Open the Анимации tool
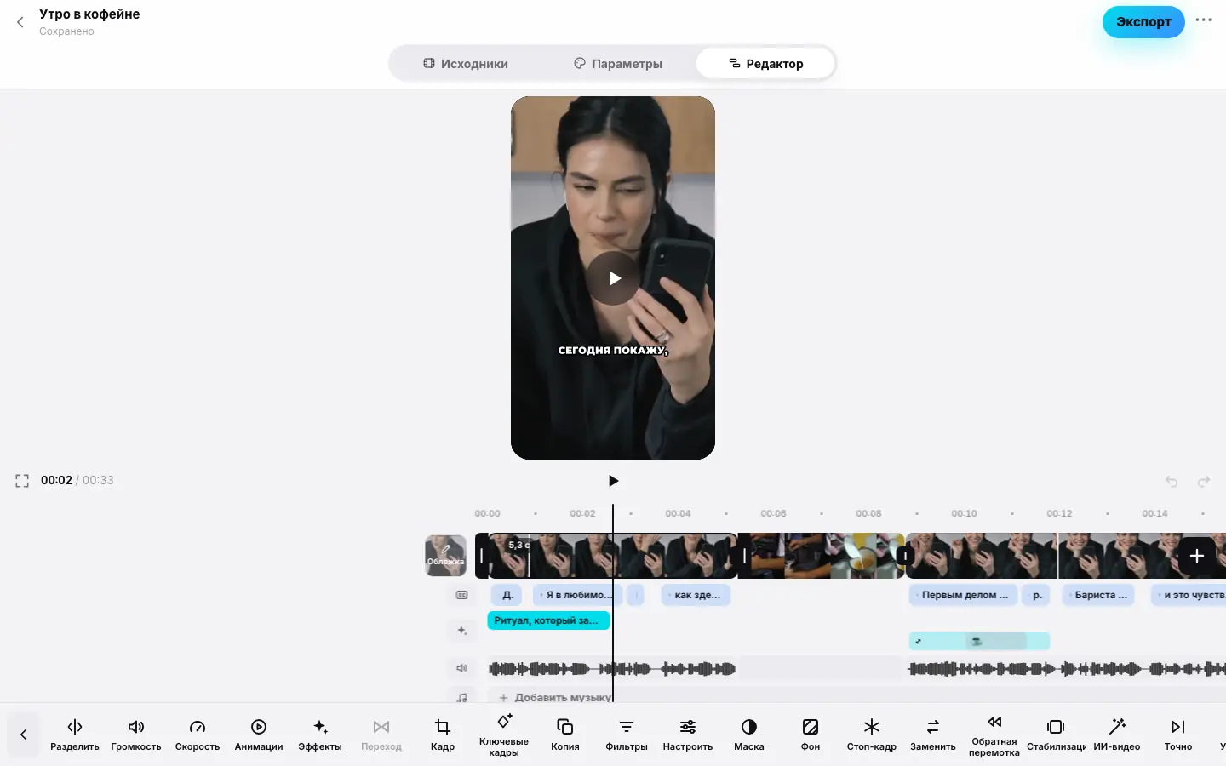The image size is (1226, 766). point(259,735)
